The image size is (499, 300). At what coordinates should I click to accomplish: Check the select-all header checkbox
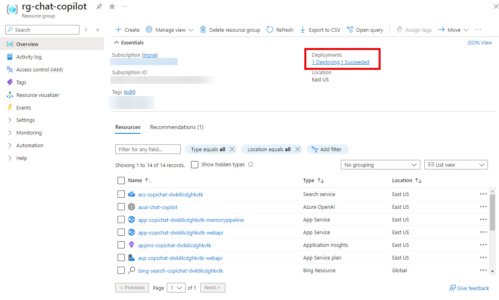click(121, 181)
